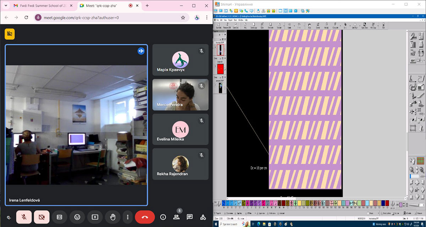Screen dimensions: 426x227
Task: Click the EDIT tool in right panel
Action: (x=413, y=61)
